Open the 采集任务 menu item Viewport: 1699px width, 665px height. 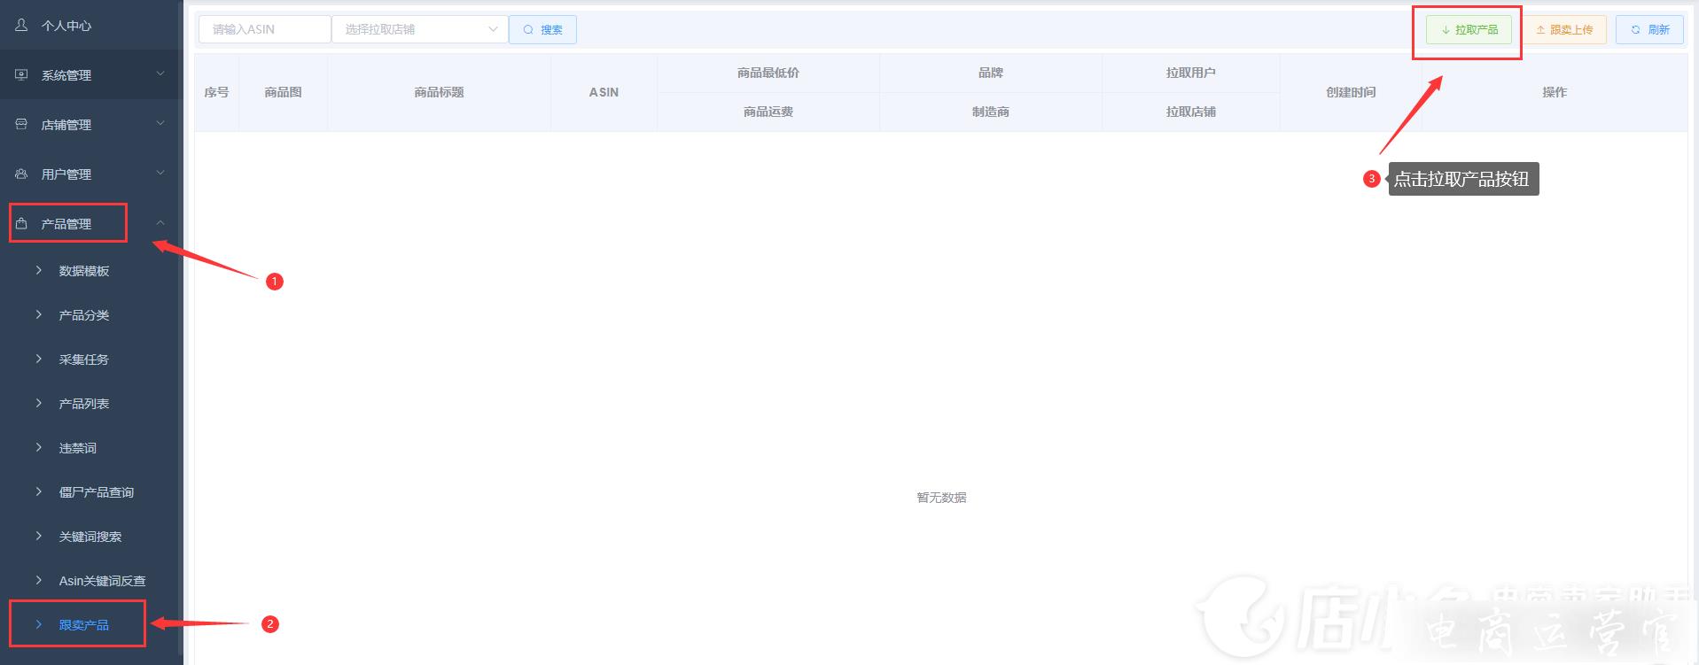(84, 360)
